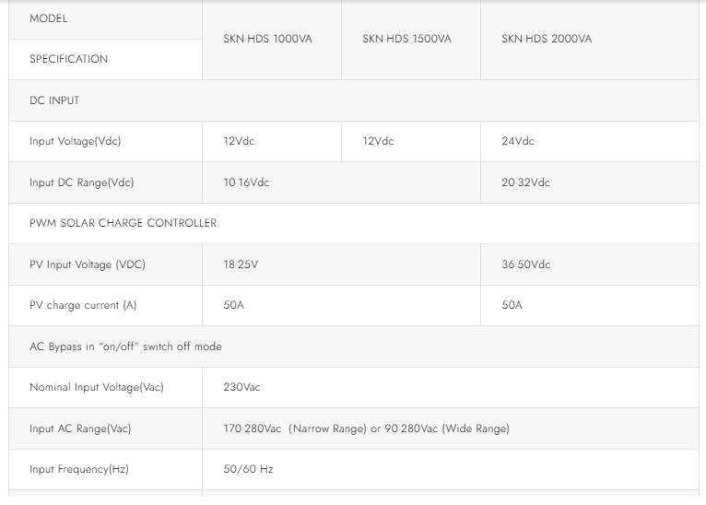Click the MODEL header cell
The height and width of the screenshot is (505, 706).
(49, 18)
